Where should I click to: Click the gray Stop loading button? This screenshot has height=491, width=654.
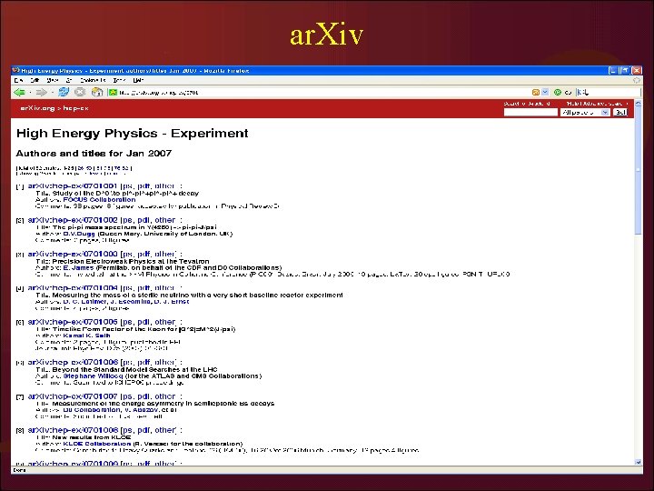[80, 92]
